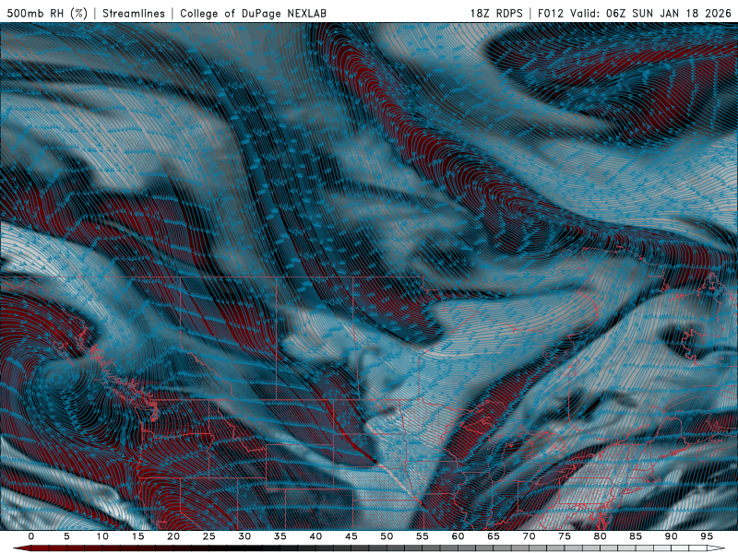The height and width of the screenshot is (553, 738).
Task: Click "06Z SUN JAN 18 2026" valid time
Action: [669, 13]
